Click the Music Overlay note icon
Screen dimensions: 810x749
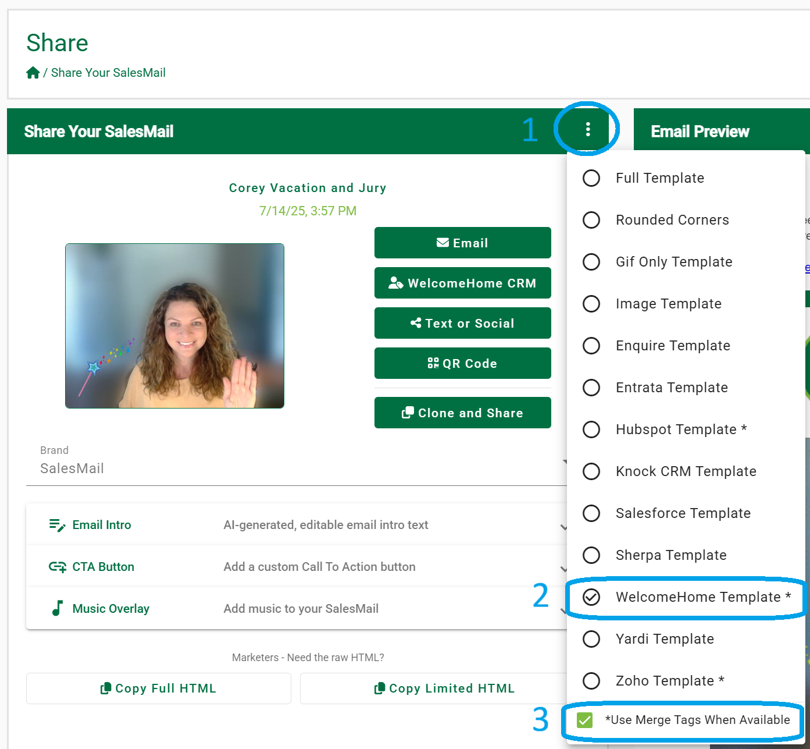tap(57, 609)
